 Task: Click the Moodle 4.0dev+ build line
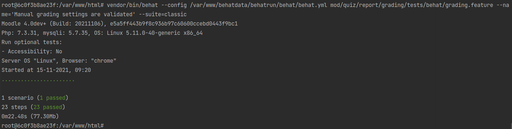pyautogui.click(x=120, y=23)
